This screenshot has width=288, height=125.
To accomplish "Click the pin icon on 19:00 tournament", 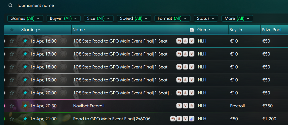I will click(25, 80).
